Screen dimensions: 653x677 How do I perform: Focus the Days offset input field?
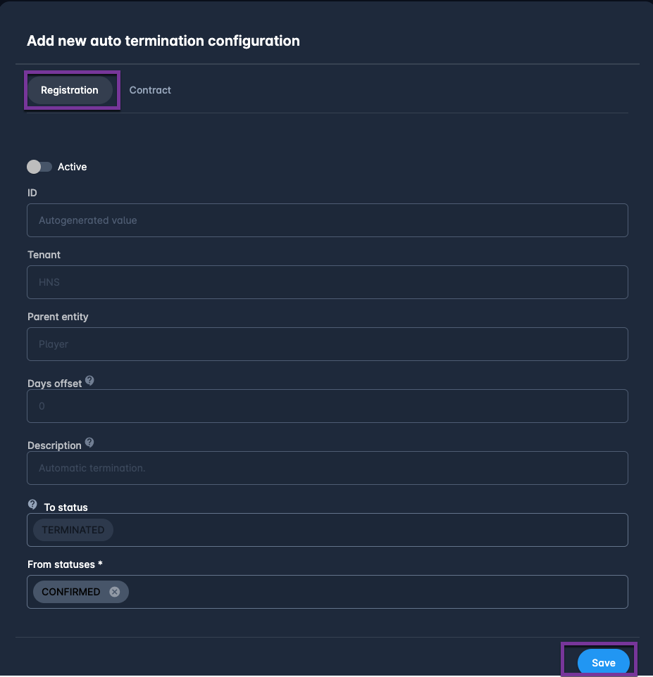click(x=327, y=406)
